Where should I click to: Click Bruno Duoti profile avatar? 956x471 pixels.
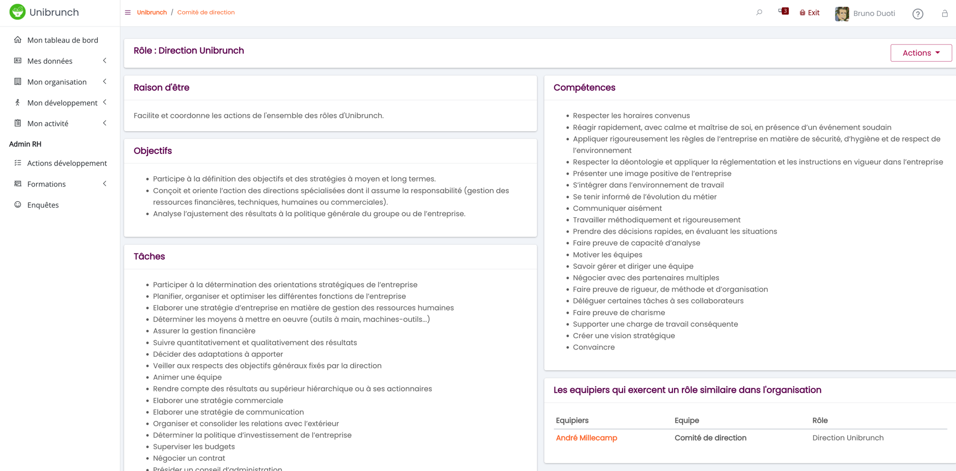pyautogui.click(x=842, y=14)
